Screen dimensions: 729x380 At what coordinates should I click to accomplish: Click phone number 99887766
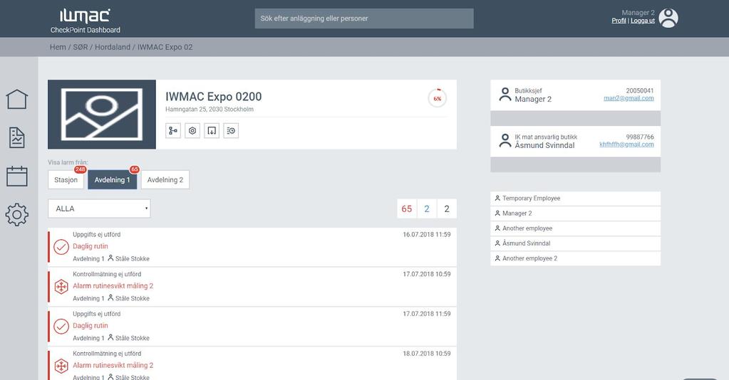[x=640, y=137]
